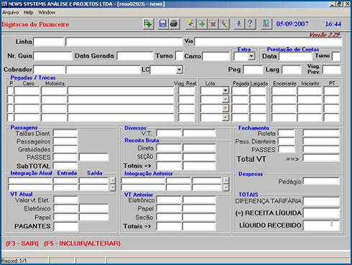Click the Roleta first input field
Viewport: 352px width, 265px height.
point(287,133)
